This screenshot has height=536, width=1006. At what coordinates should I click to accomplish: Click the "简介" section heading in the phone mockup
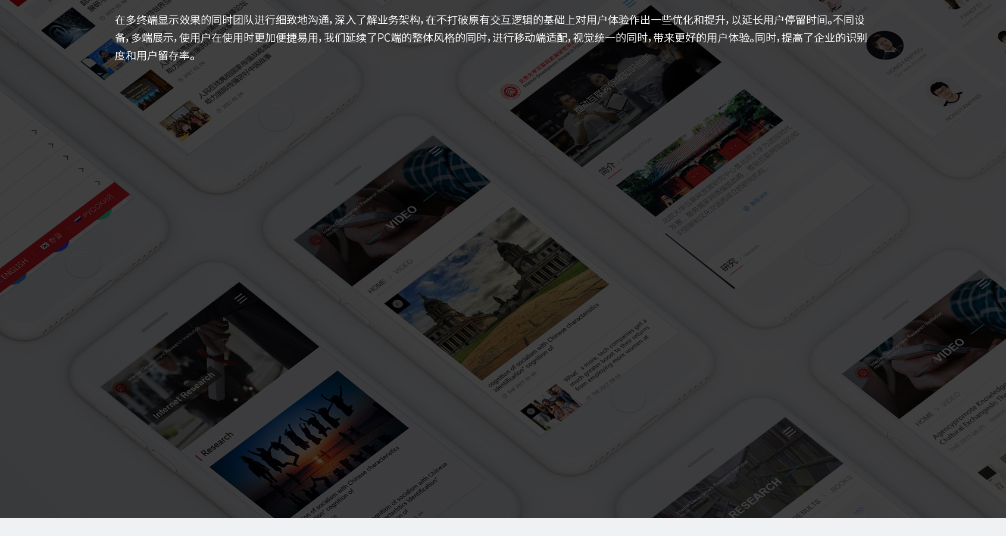tap(607, 169)
